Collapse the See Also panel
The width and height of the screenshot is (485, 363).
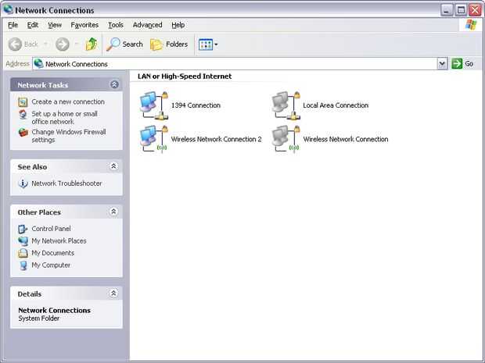tap(113, 166)
